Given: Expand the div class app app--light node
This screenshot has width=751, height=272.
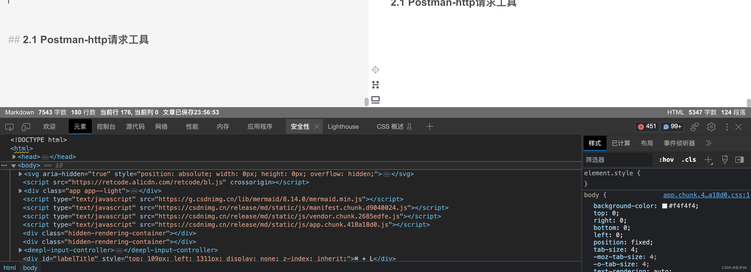Looking at the screenshot, I should (x=20, y=191).
